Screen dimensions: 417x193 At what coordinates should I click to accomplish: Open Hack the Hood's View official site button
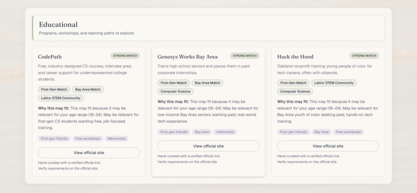point(328,146)
